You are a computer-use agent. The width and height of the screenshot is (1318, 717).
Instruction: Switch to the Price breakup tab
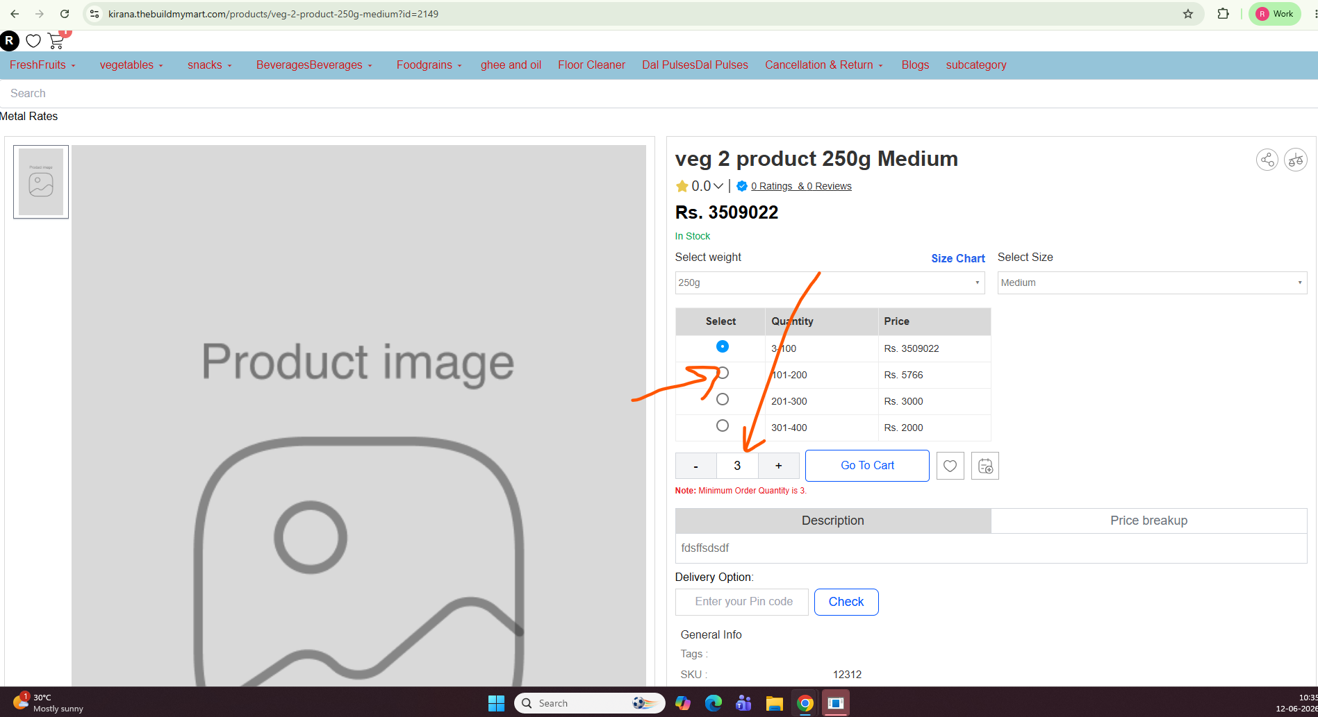[x=1149, y=521]
